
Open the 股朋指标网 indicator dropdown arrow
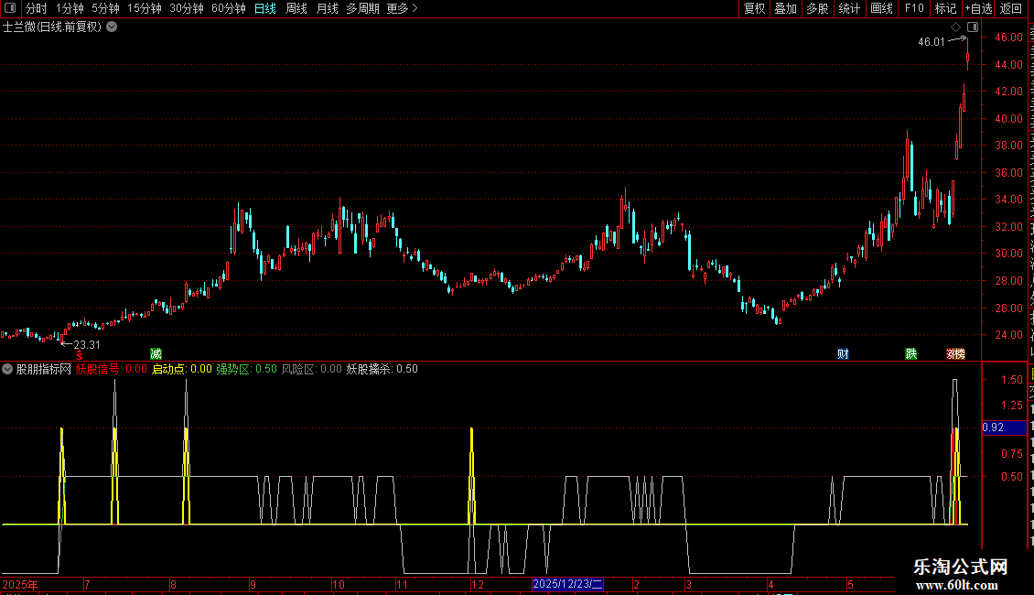[7, 369]
